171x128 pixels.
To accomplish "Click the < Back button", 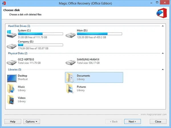I will [114, 121].
